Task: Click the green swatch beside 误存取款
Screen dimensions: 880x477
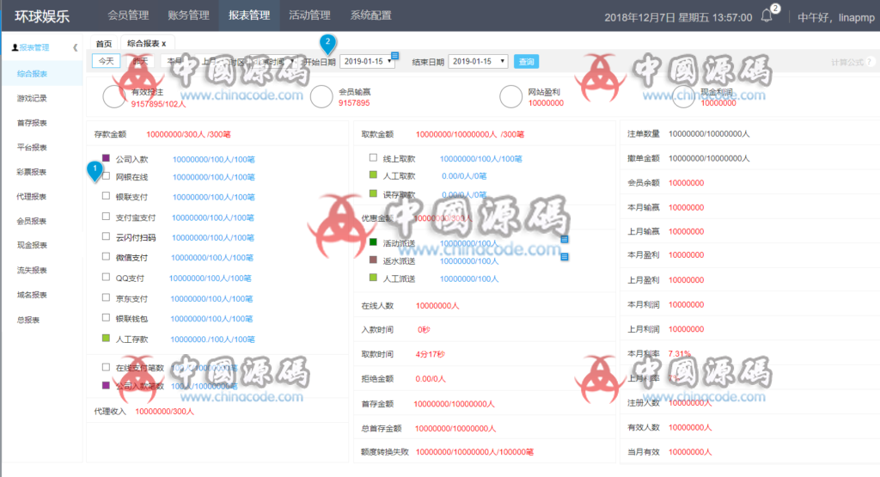Action: [373, 193]
